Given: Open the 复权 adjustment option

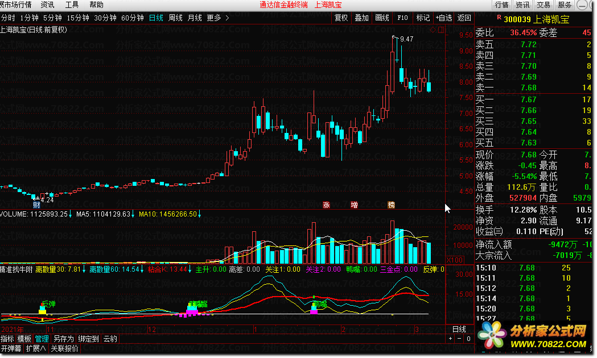Looking at the screenshot, I should (341, 18).
